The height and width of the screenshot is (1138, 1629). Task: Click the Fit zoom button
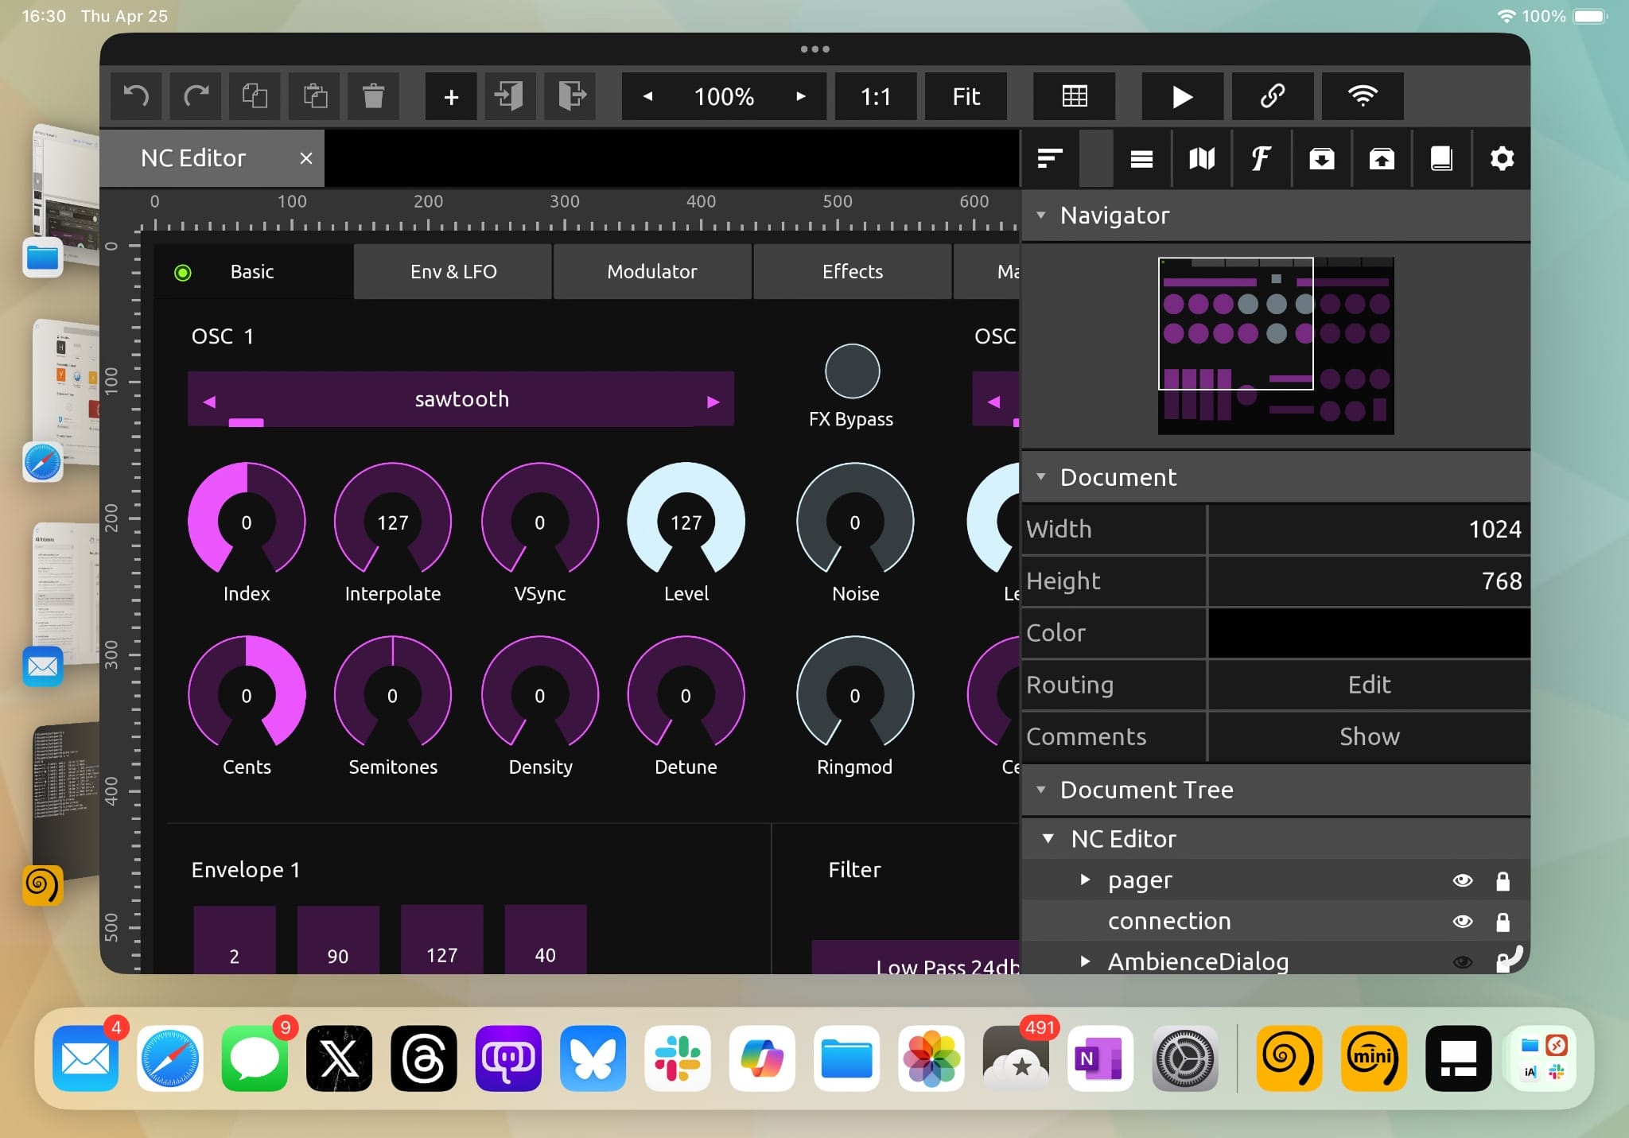coord(966,96)
